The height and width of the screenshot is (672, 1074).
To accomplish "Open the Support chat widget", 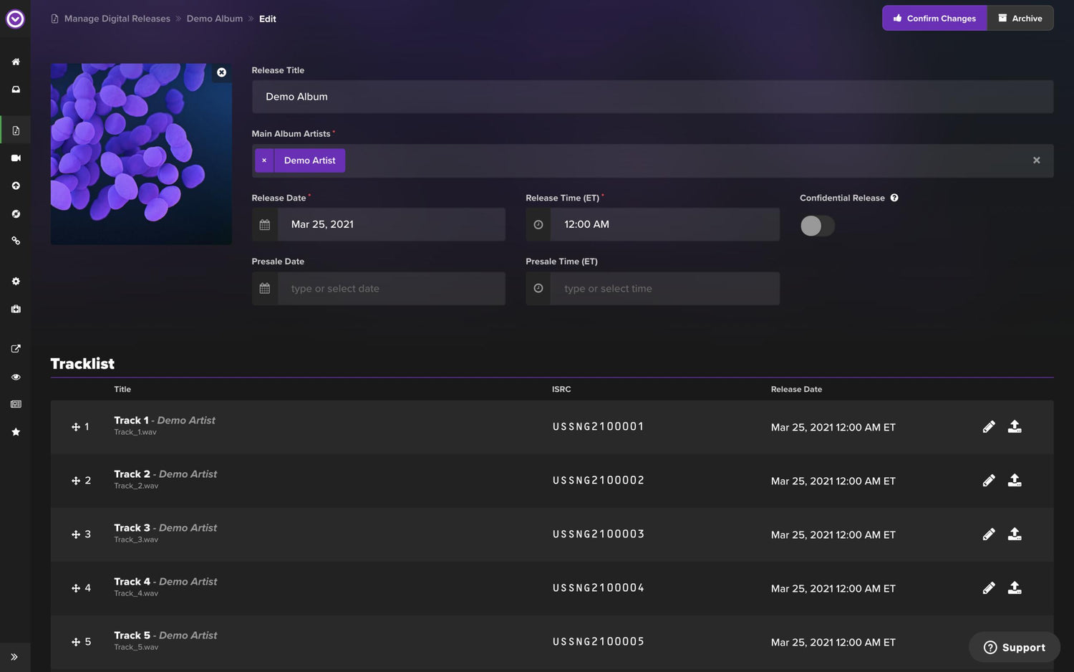I will coord(1014,647).
